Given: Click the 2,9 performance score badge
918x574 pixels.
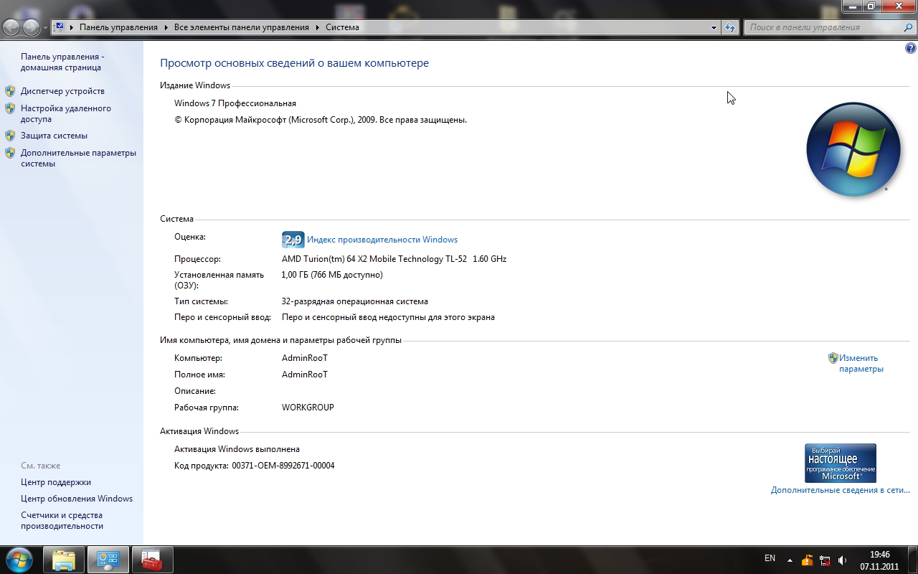Looking at the screenshot, I should (293, 240).
